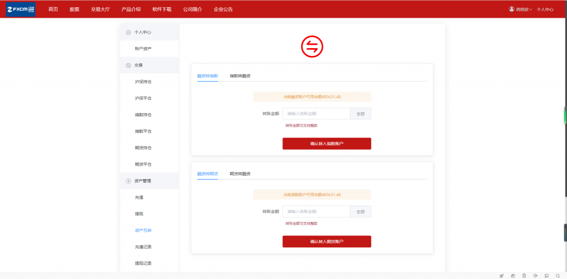
Task: Click the restore/history icon in bottom bar
Action: (513, 276)
